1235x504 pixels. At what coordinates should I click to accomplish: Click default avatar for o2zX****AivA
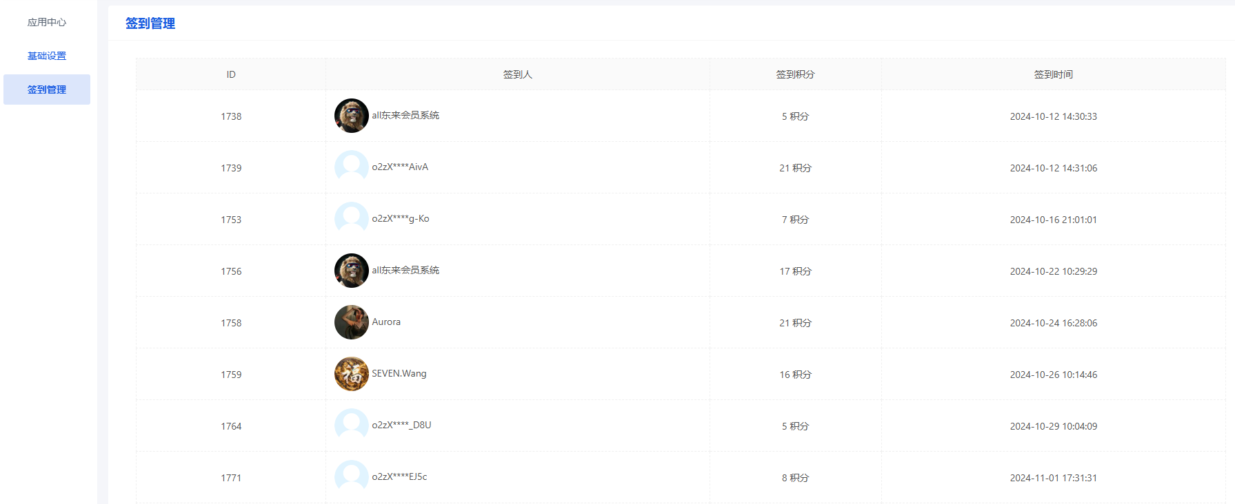351,167
